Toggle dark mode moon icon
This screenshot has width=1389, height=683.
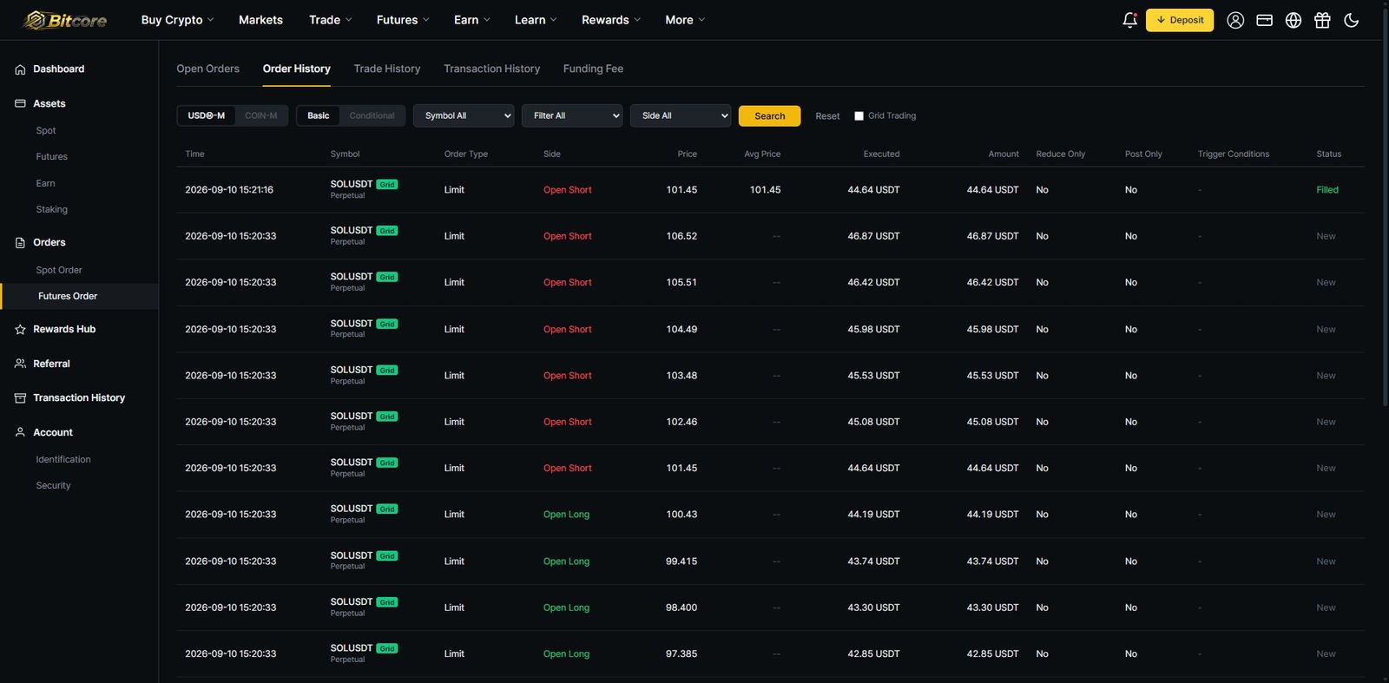1352,20
